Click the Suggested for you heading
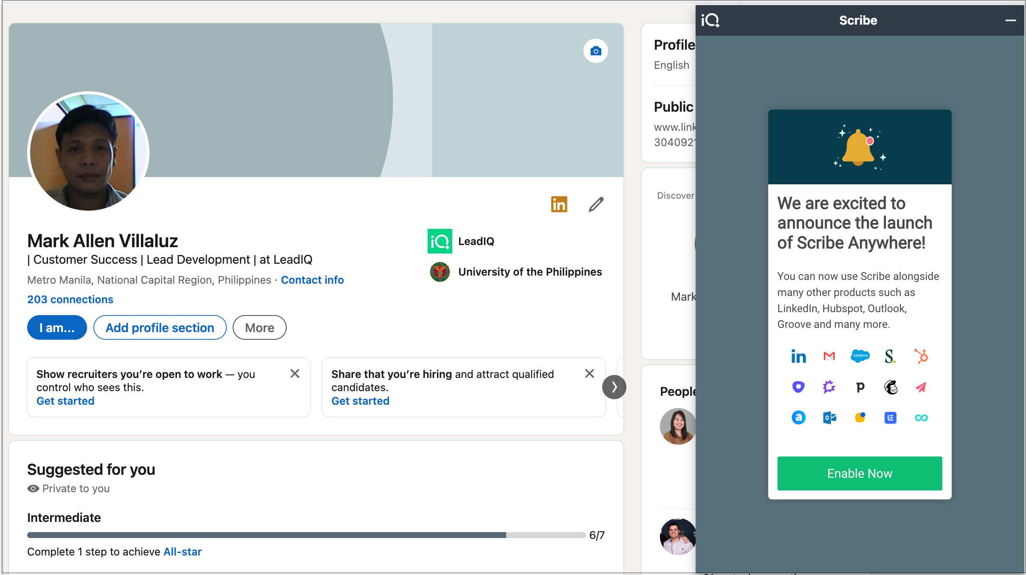This screenshot has height=575, width=1026. [91, 469]
